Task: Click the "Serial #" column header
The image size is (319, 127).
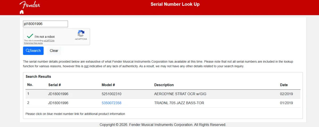Action: [54, 85]
